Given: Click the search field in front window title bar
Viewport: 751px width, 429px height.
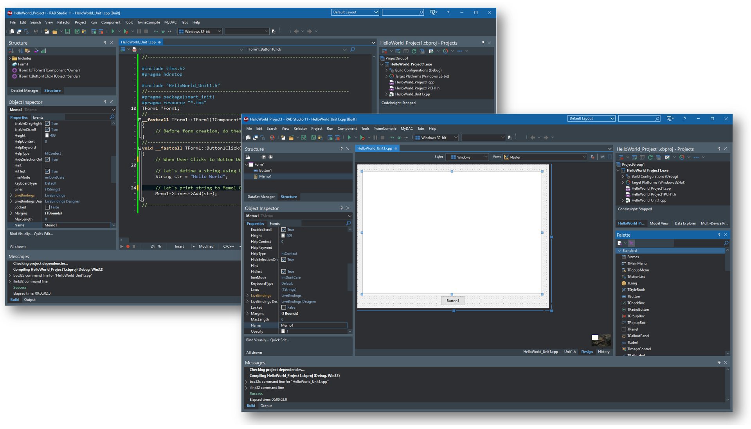Looking at the screenshot, I should point(639,118).
